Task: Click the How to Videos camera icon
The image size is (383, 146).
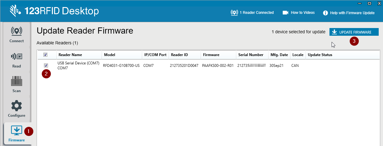Action: (285, 13)
